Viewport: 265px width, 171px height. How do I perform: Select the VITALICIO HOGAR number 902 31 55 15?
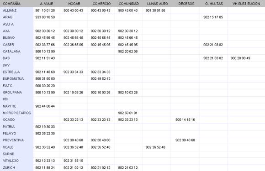pos(73,161)
